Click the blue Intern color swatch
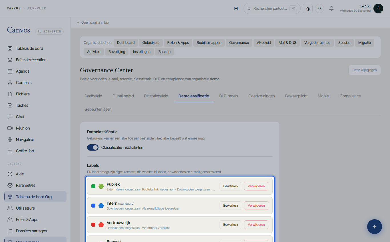 coord(93,206)
